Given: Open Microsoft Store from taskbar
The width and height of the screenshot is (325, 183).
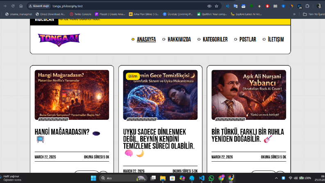Looking at the screenshot, I should pos(172,178).
